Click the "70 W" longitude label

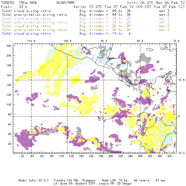coord(176,41)
